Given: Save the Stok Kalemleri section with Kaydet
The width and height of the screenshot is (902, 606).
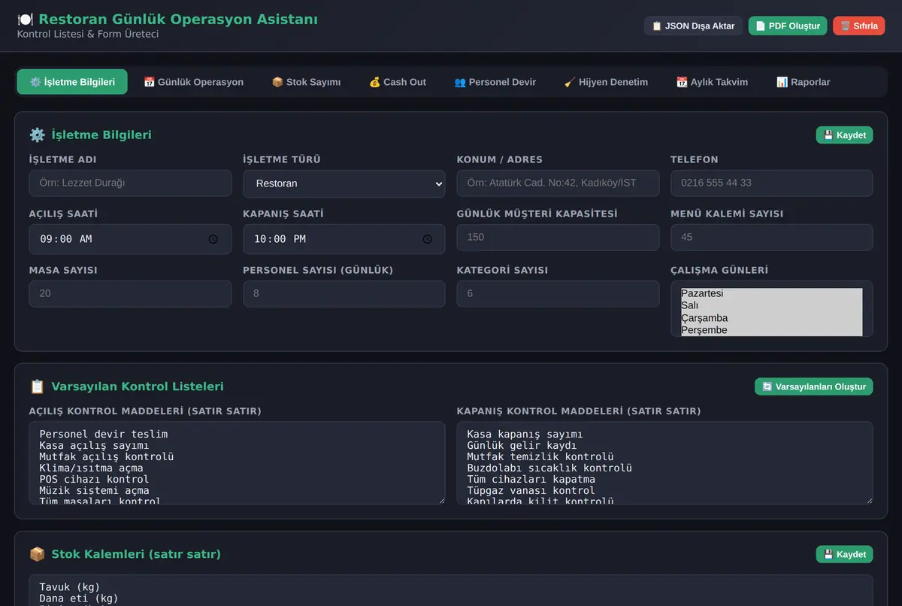Looking at the screenshot, I should tap(844, 554).
